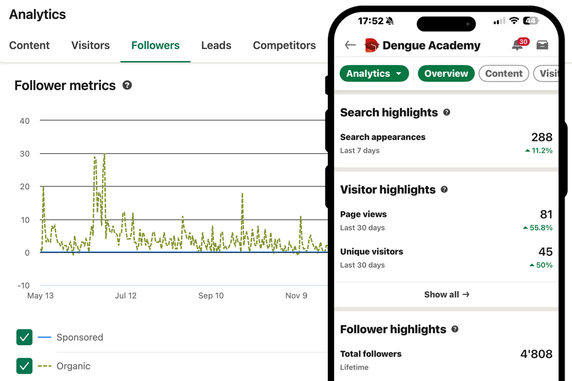Select the Content filter pill

point(504,73)
